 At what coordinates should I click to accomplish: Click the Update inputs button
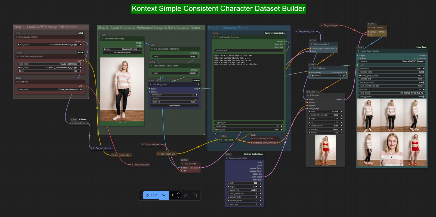pyautogui.click(x=174, y=105)
